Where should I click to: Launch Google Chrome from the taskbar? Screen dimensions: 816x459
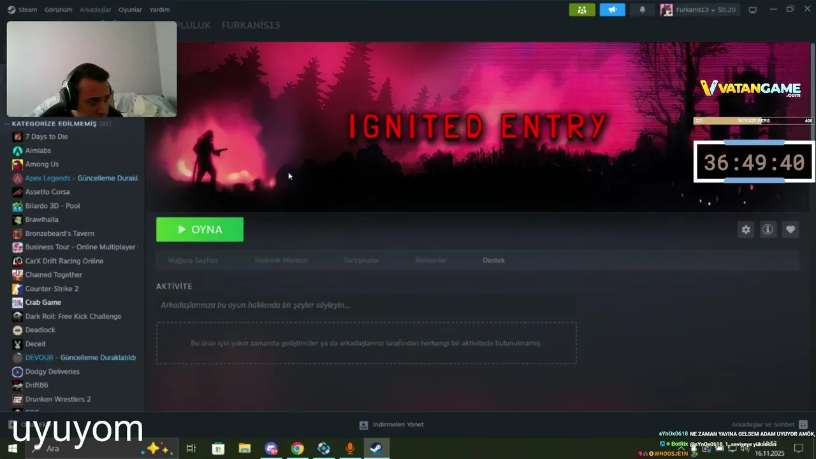click(297, 448)
